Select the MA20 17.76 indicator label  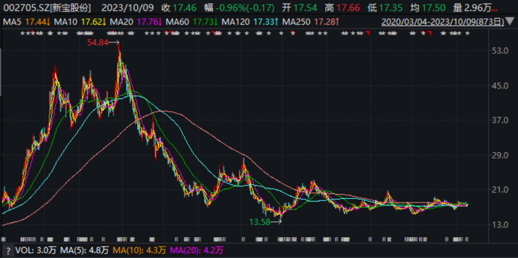[x=136, y=22]
